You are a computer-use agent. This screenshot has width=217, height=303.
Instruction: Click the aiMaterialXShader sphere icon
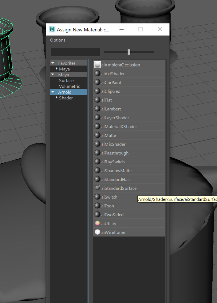(x=97, y=126)
